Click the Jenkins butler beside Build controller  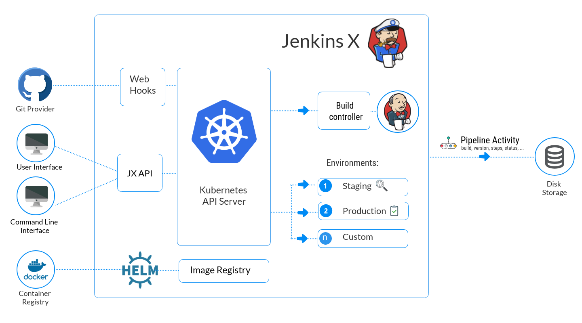(398, 111)
